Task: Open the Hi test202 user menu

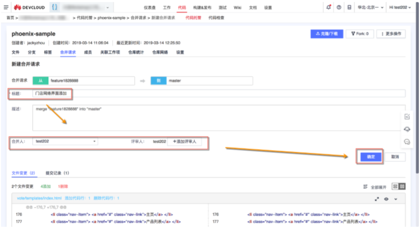Action: pyautogui.click(x=400, y=8)
